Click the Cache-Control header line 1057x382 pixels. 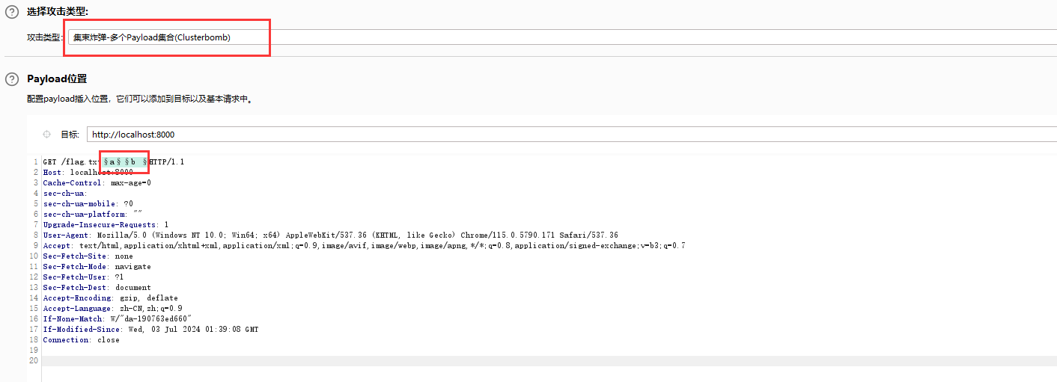(x=97, y=182)
